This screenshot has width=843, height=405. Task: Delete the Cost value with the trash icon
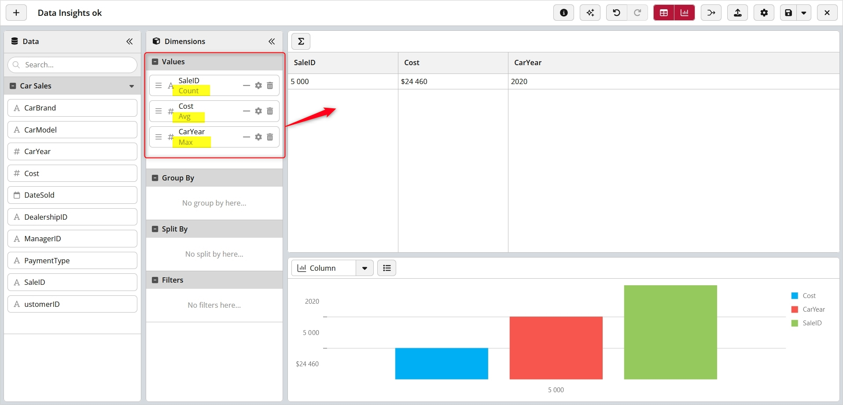[270, 111]
